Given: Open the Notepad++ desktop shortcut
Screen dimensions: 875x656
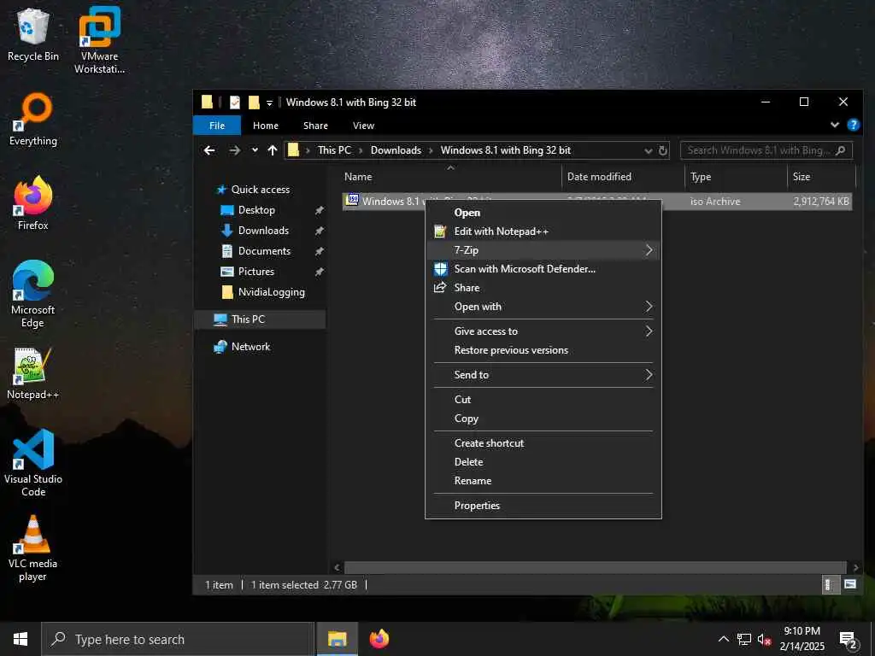Looking at the screenshot, I should [x=33, y=372].
